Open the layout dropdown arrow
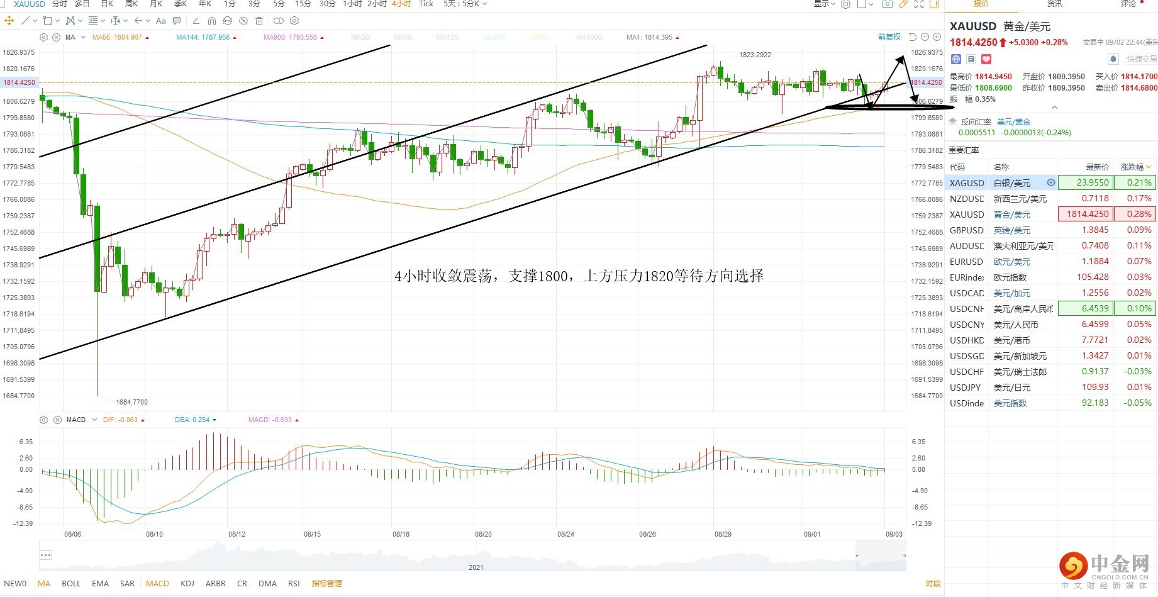 (871, 4)
